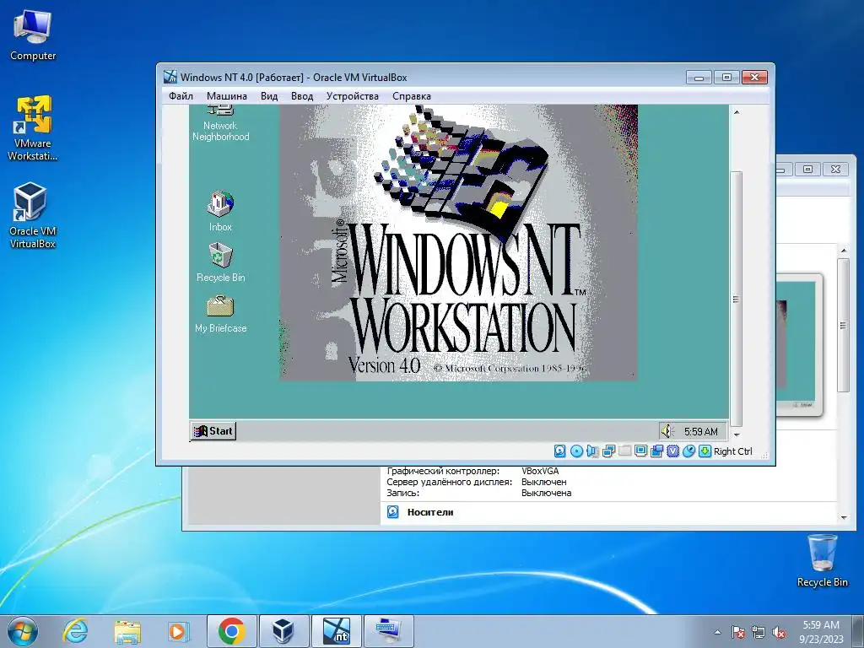Click the Сервер удалённого дисплея label
The width and height of the screenshot is (864, 648).
tap(449, 482)
